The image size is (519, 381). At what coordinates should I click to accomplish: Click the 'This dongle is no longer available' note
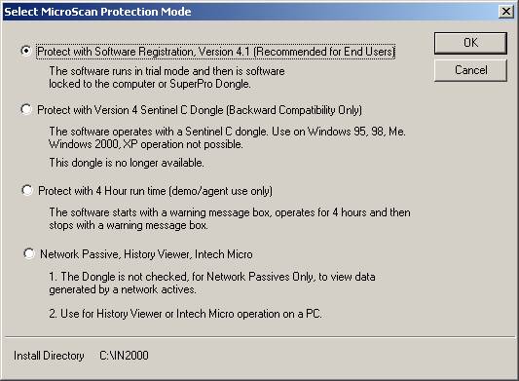(x=127, y=163)
